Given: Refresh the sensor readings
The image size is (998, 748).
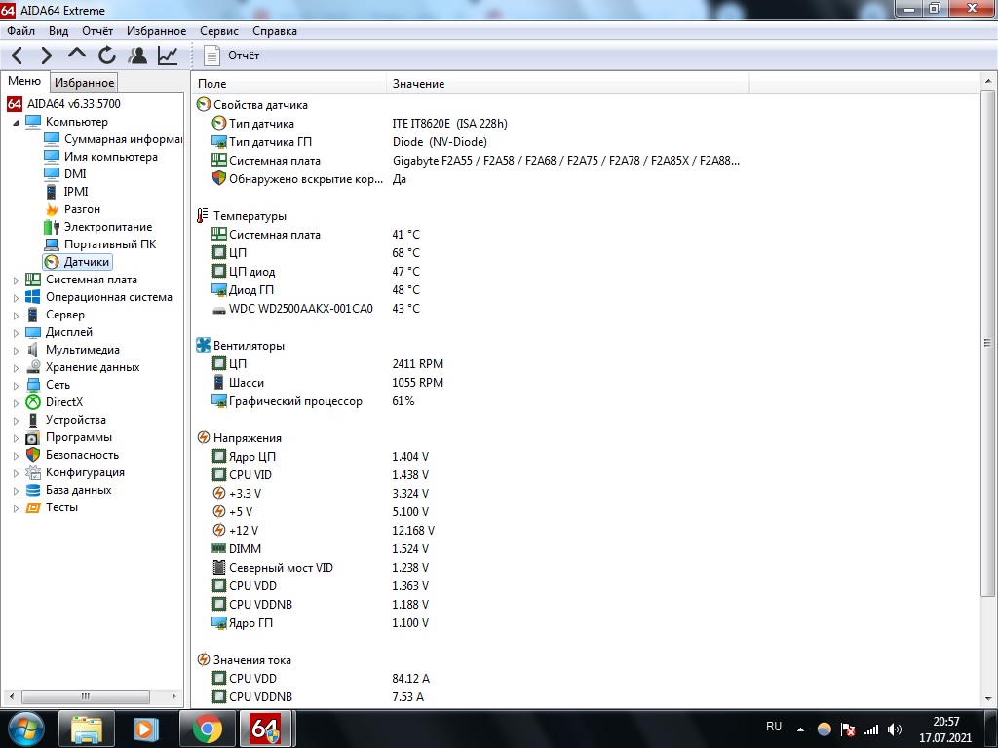Looking at the screenshot, I should click(107, 56).
